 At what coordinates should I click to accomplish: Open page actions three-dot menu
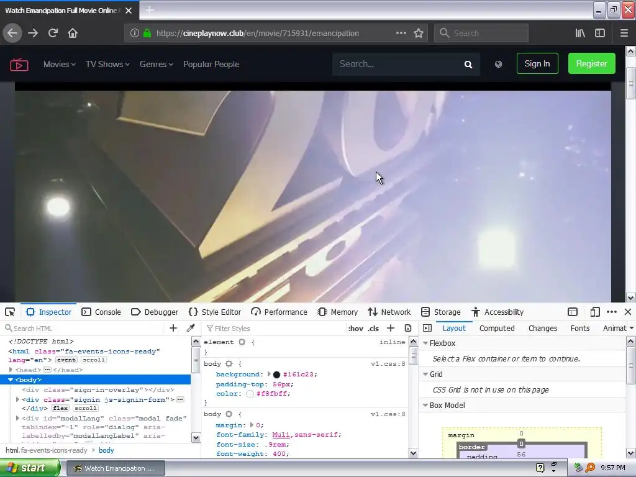coord(401,33)
